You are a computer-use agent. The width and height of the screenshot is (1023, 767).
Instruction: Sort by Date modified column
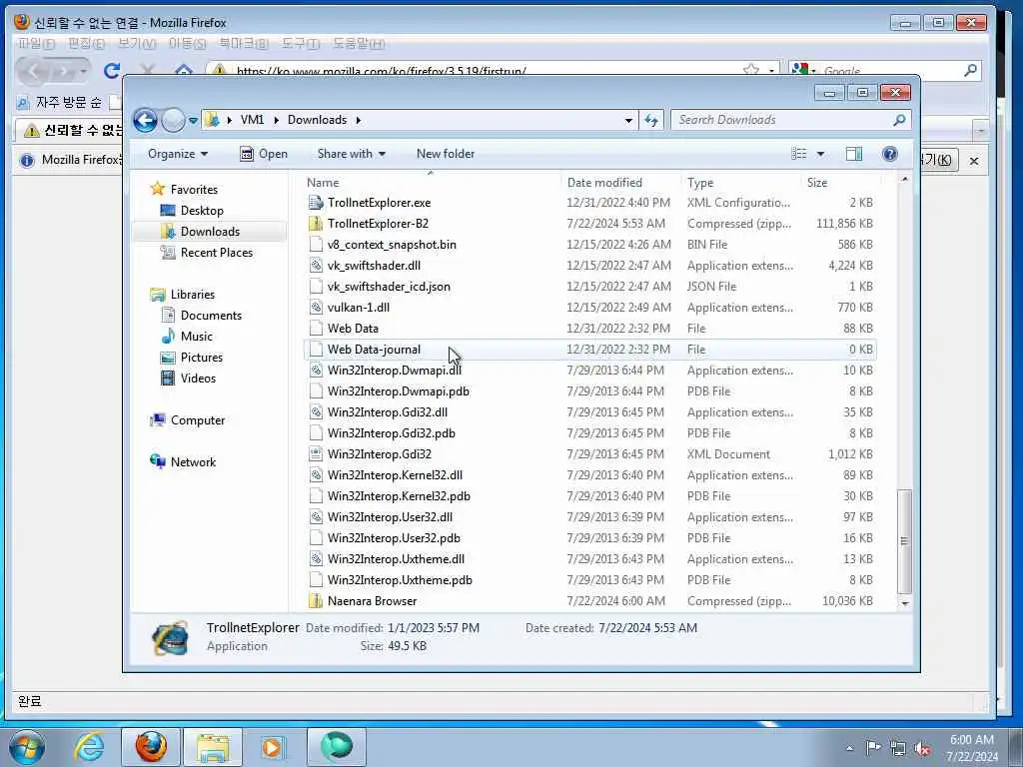[x=620, y=183]
